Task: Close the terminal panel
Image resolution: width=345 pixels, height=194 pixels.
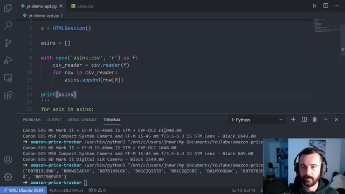Action: pos(336,120)
